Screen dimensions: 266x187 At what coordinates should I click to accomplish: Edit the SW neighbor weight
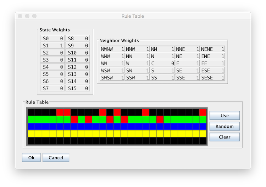click(137, 70)
